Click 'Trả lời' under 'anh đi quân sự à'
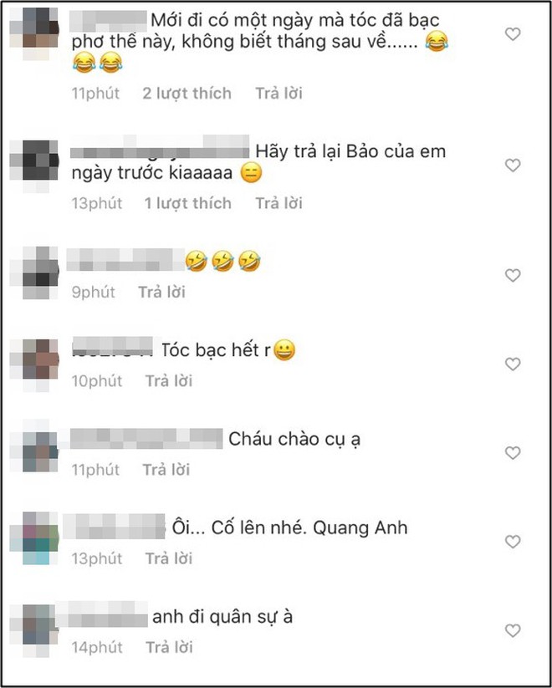Screen dimensions: 552x688 click(x=169, y=647)
